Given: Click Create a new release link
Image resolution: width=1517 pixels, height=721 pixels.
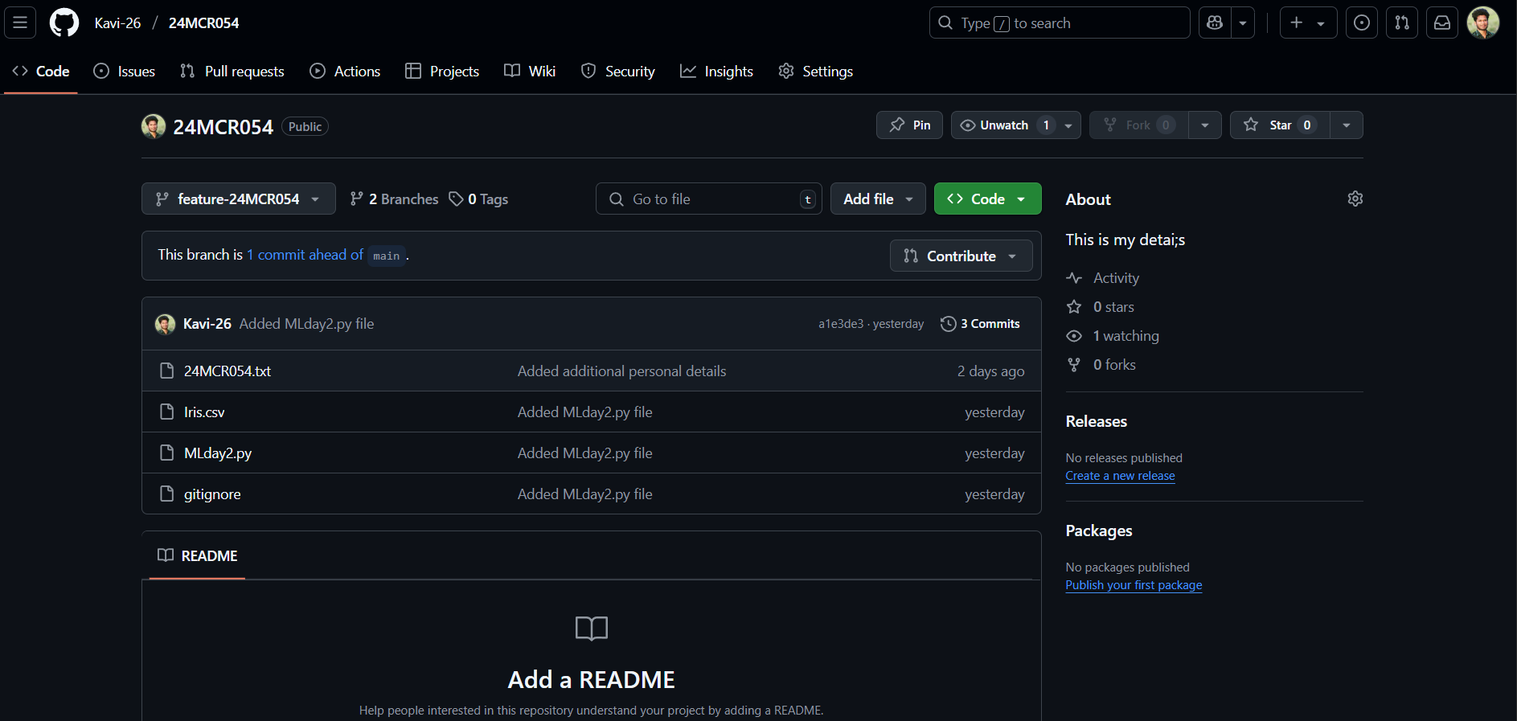Looking at the screenshot, I should [x=1120, y=476].
